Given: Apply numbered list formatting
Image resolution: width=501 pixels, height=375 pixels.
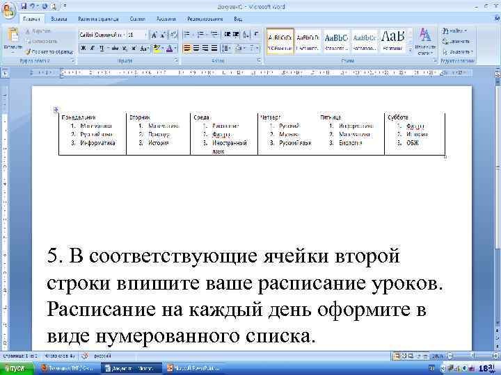Looking at the screenshot, I should pos(201,34).
